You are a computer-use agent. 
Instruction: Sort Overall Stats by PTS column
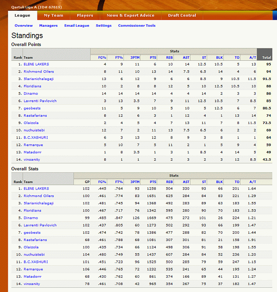click(x=153, y=182)
